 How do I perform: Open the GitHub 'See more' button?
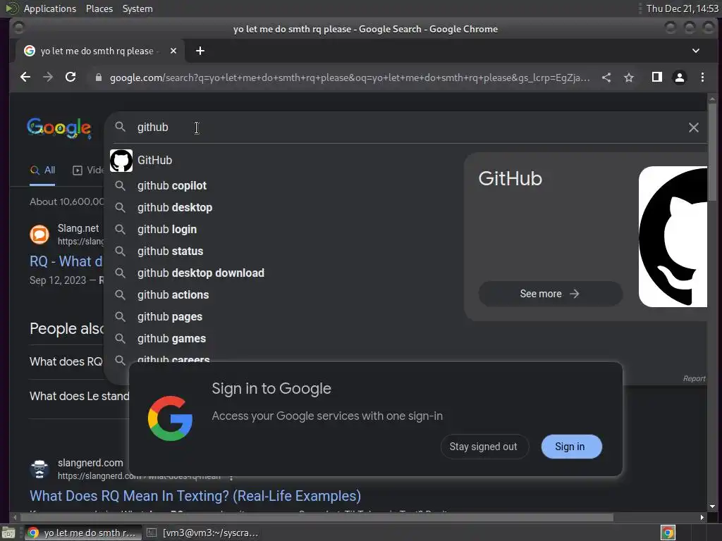550,294
